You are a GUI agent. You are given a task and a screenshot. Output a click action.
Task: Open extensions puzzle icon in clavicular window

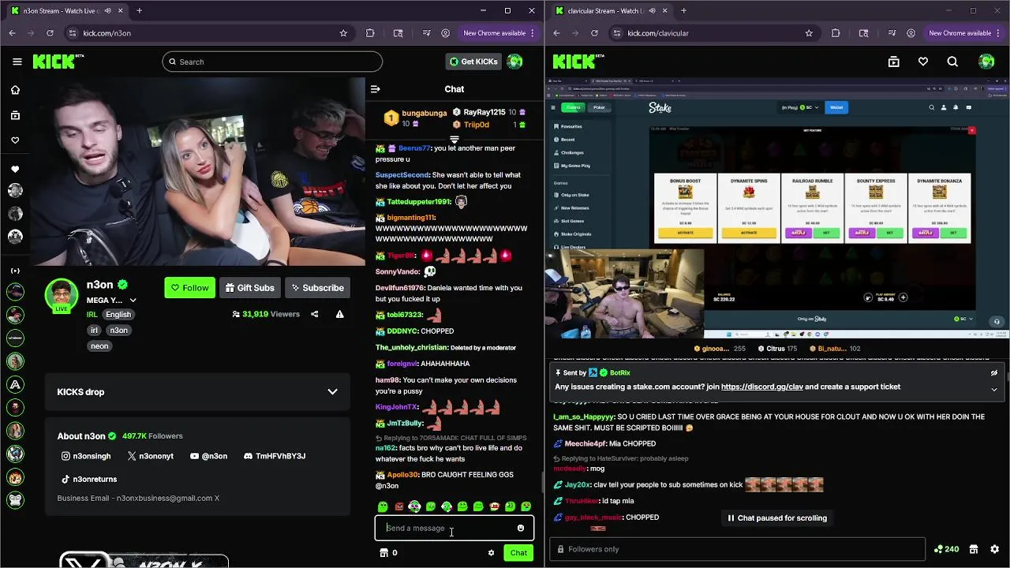(836, 33)
